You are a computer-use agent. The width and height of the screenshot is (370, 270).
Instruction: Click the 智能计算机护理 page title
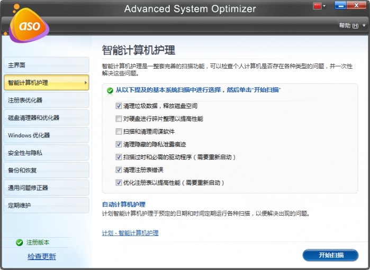tap(139, 50)
